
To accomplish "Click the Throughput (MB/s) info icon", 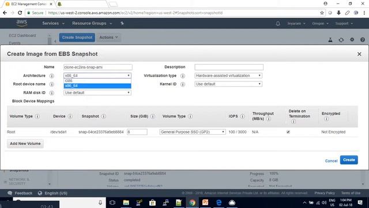I will click(x=269, y=119).
